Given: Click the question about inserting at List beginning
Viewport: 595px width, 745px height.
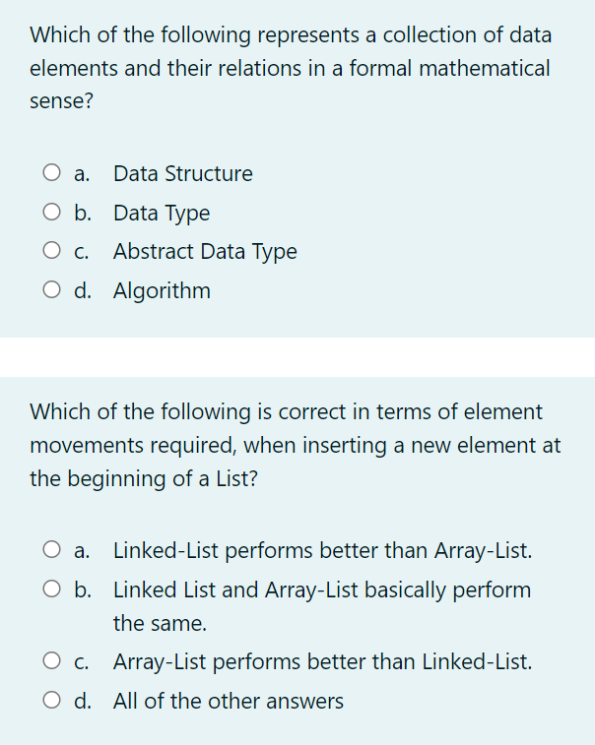Looking at the screenshot, I should [x=295, y=445].
